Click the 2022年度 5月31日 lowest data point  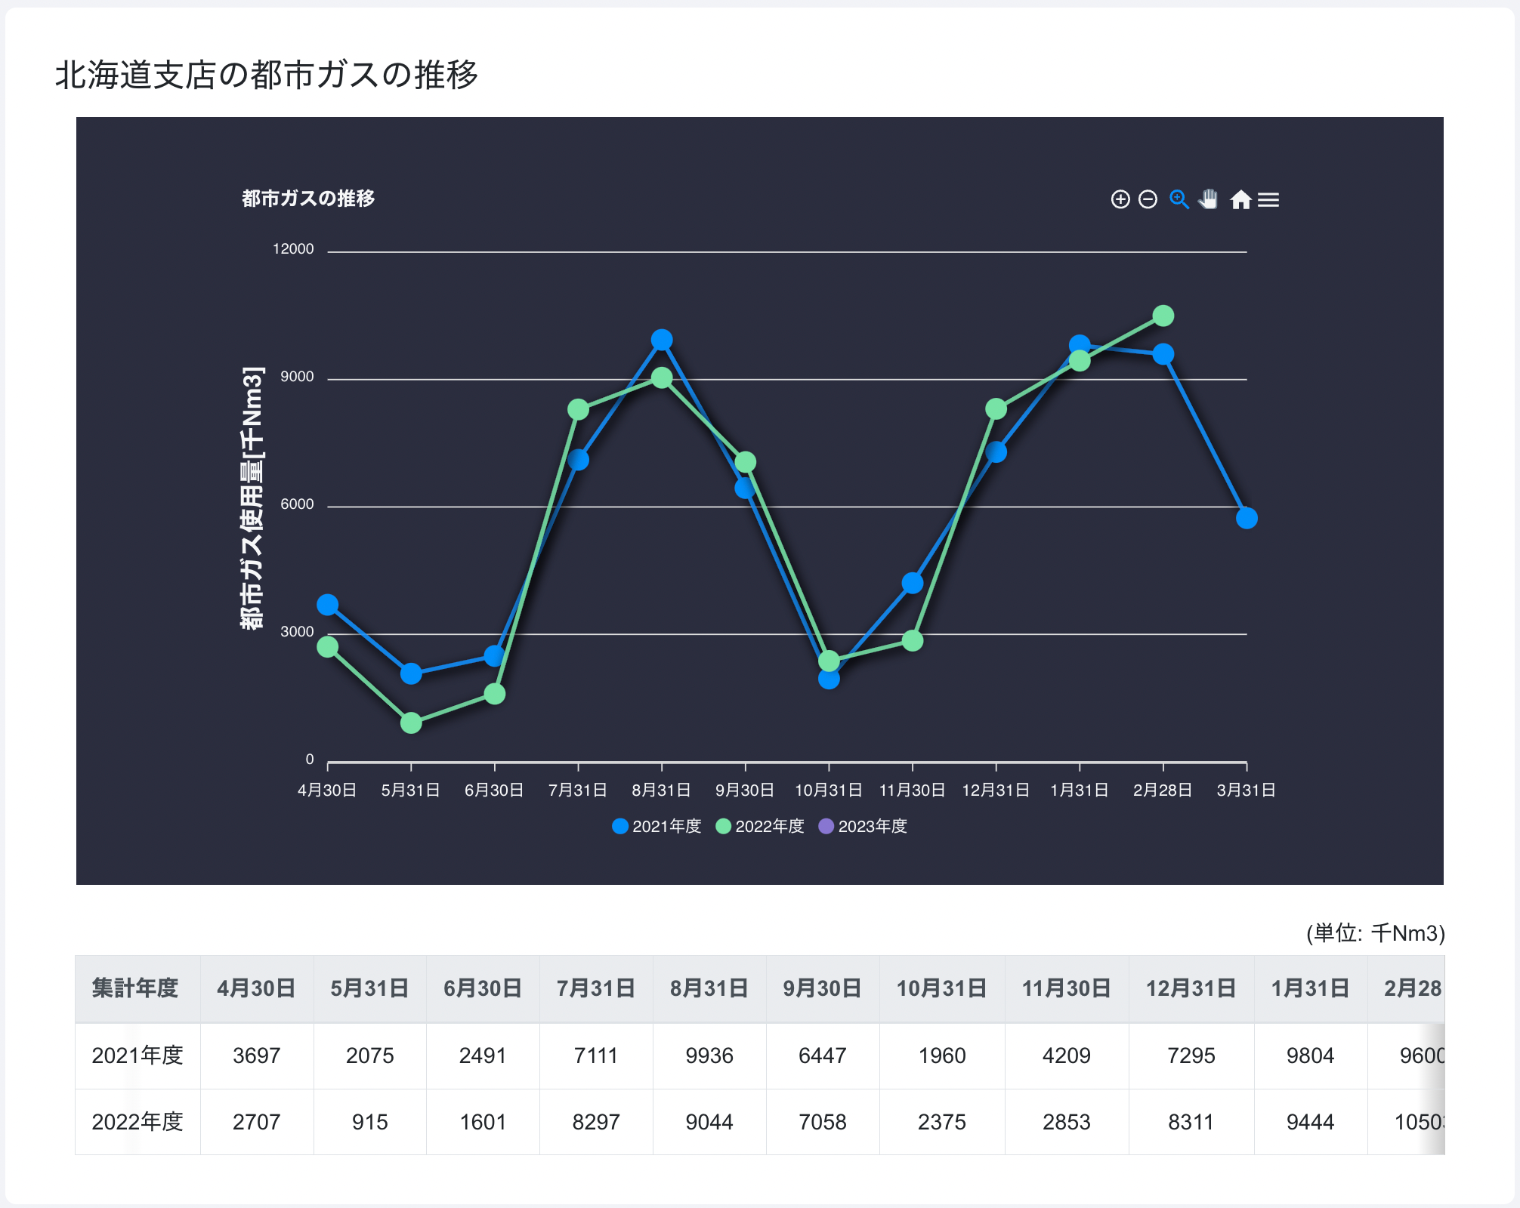(x=411, y=723)
